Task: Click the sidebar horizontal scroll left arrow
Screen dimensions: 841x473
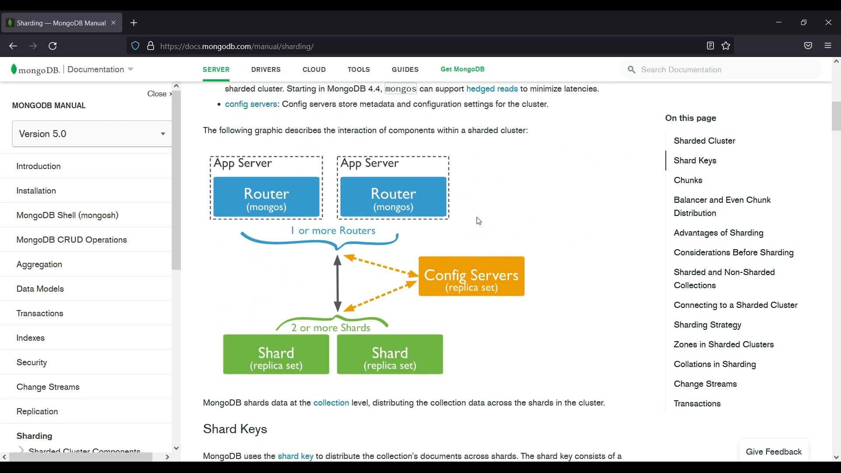Action: 4,457
